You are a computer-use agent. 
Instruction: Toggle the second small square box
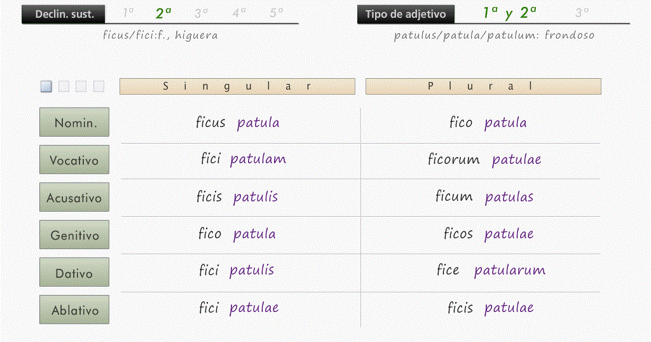(64, 86)
